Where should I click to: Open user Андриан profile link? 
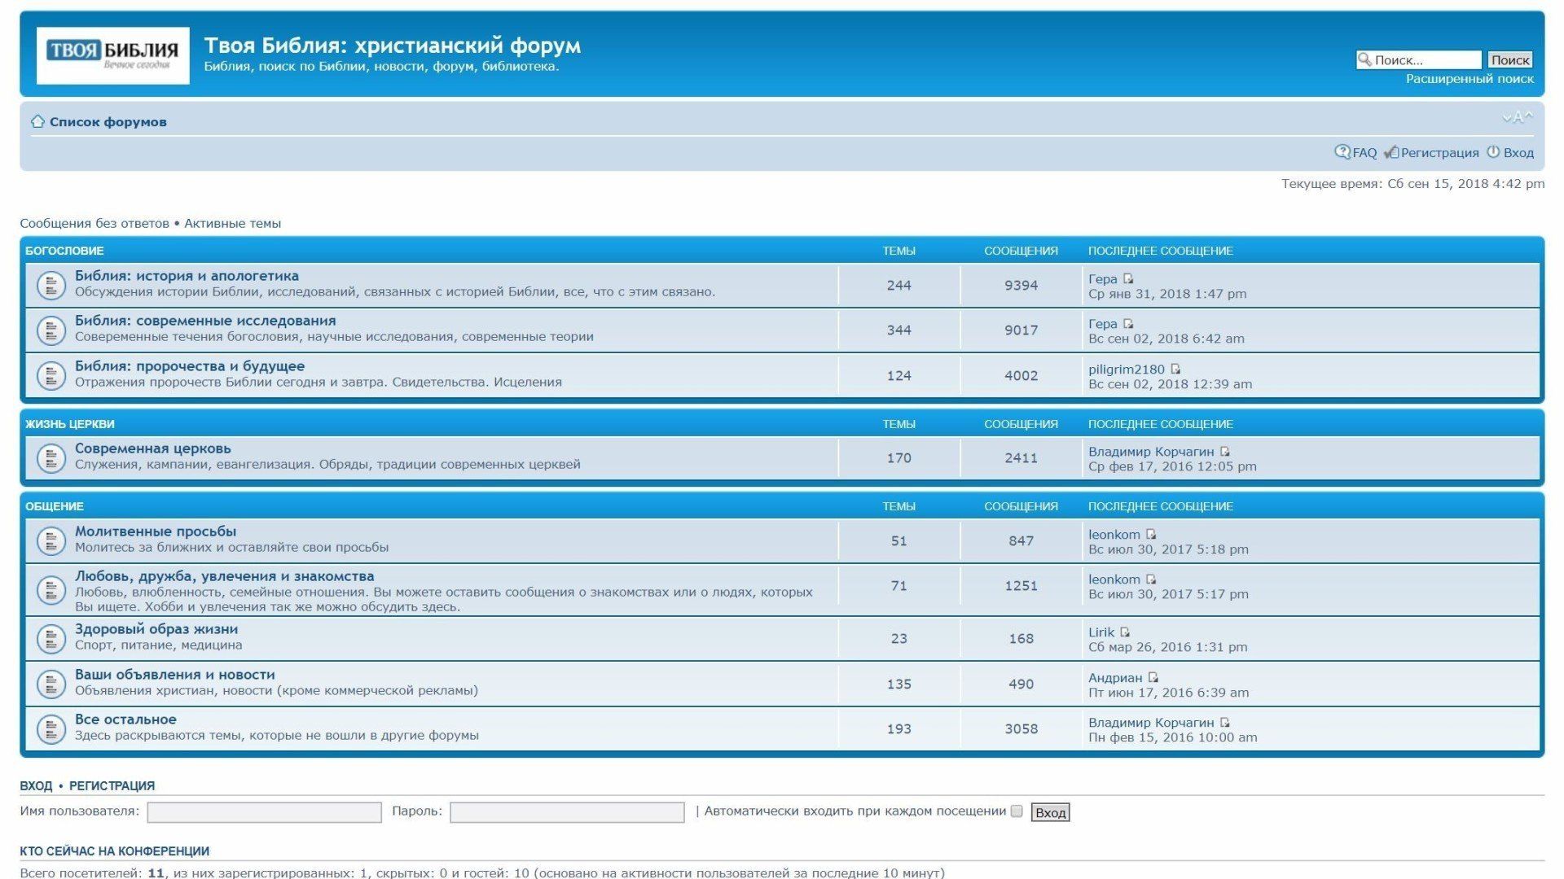coord(1115,678)
